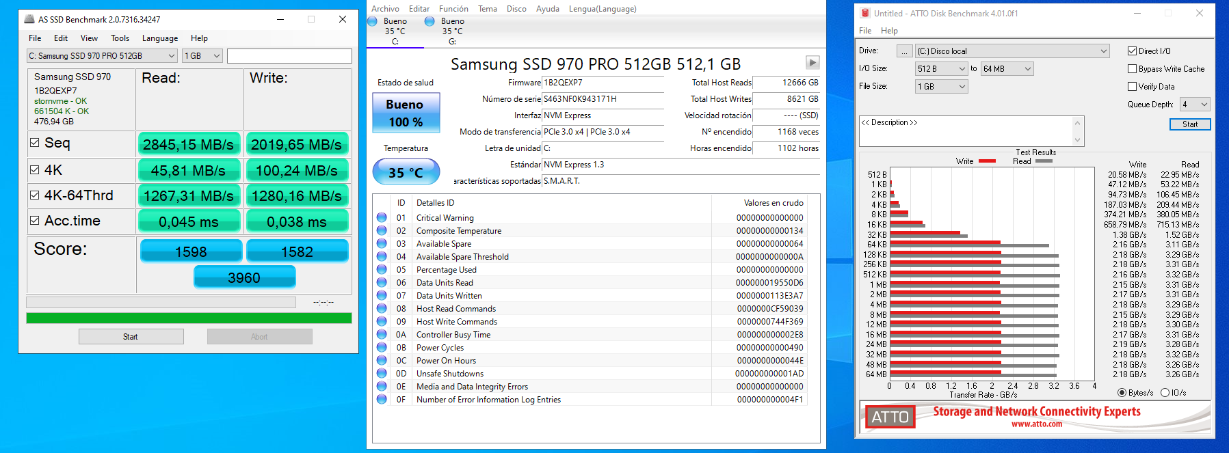This screenshot has height=453, width=1229.
Task: Open the AS SSD File menu
Action: pyautogui.click(x=35, y=38)
